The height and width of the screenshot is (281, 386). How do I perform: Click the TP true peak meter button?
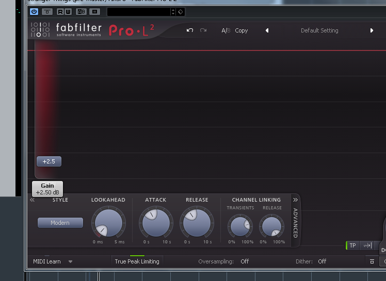pos(353,245)
